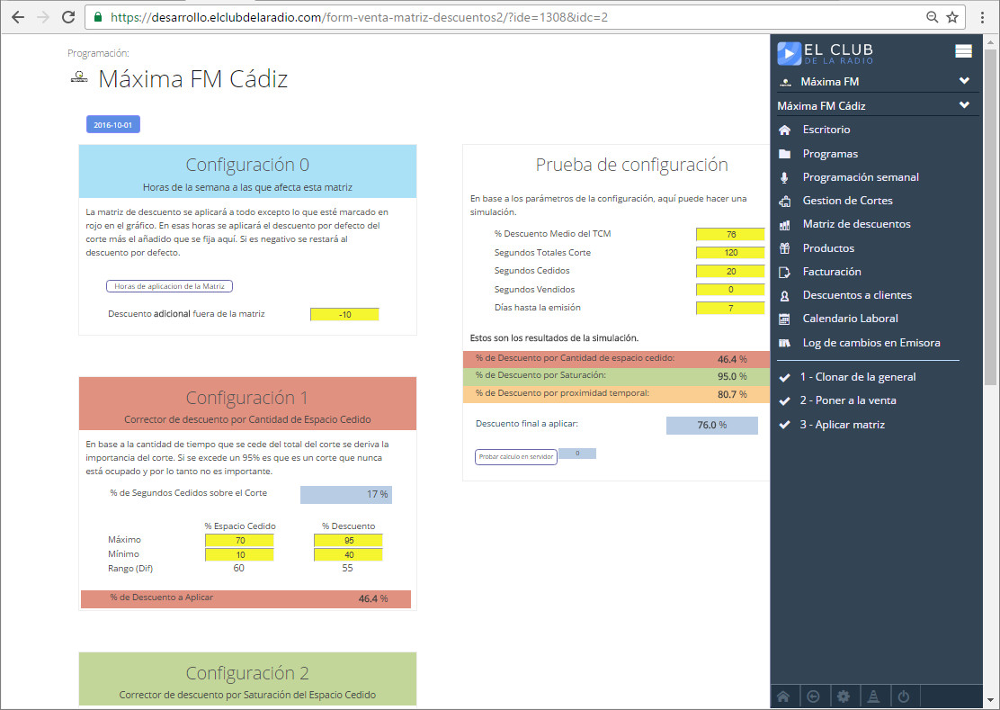
Task: Click the home icon beside Escritorio
Action: coord(784,130)
